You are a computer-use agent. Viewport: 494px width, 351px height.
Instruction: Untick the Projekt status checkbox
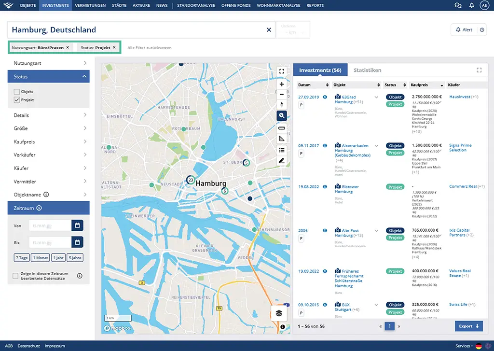point(17,99)
